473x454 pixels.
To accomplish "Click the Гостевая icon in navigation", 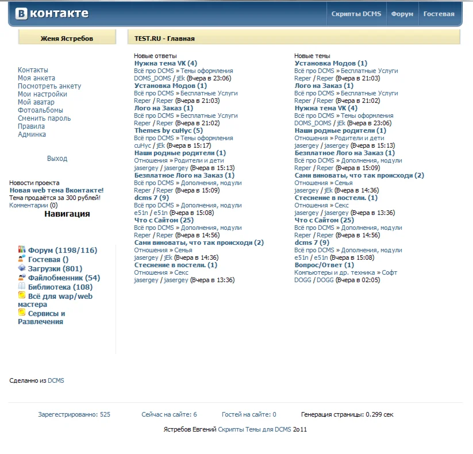I will [22, 259].
